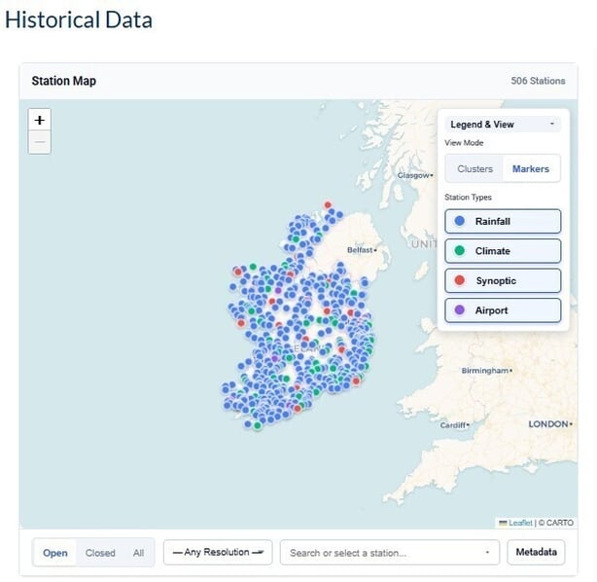Click the Historical Data page title
Image resolution: width=597 pixels, height=582 pixels.
[79, 19]
